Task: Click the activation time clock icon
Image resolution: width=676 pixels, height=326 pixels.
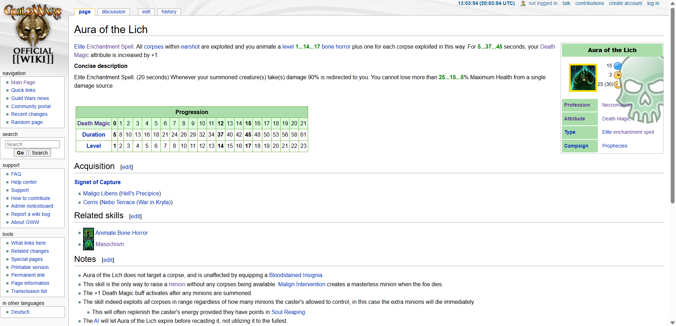Action: [x=618, y=75]
